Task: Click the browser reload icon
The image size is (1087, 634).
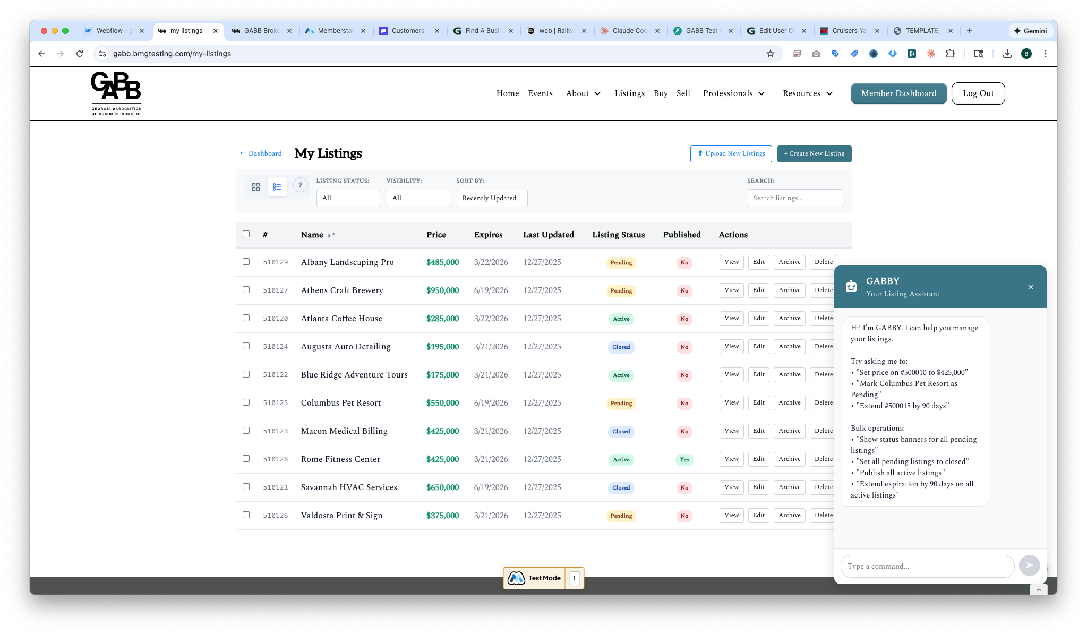Action: pos(80,54)
